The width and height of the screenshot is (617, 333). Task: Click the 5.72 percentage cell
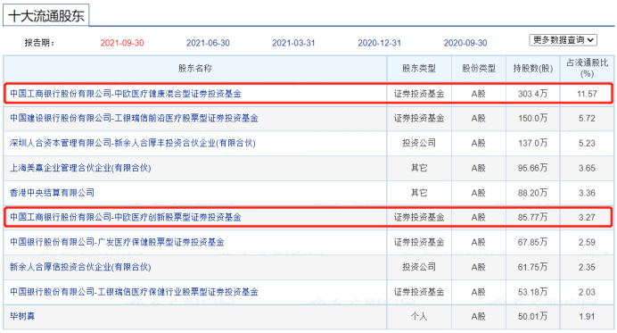(587, 118)
